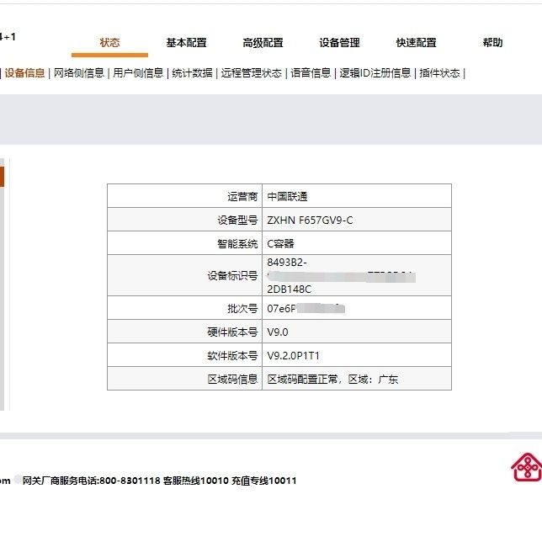Click the 批次号 row label
The width and height of the screenshot is (542, 542).
click(x=242, y=308)
